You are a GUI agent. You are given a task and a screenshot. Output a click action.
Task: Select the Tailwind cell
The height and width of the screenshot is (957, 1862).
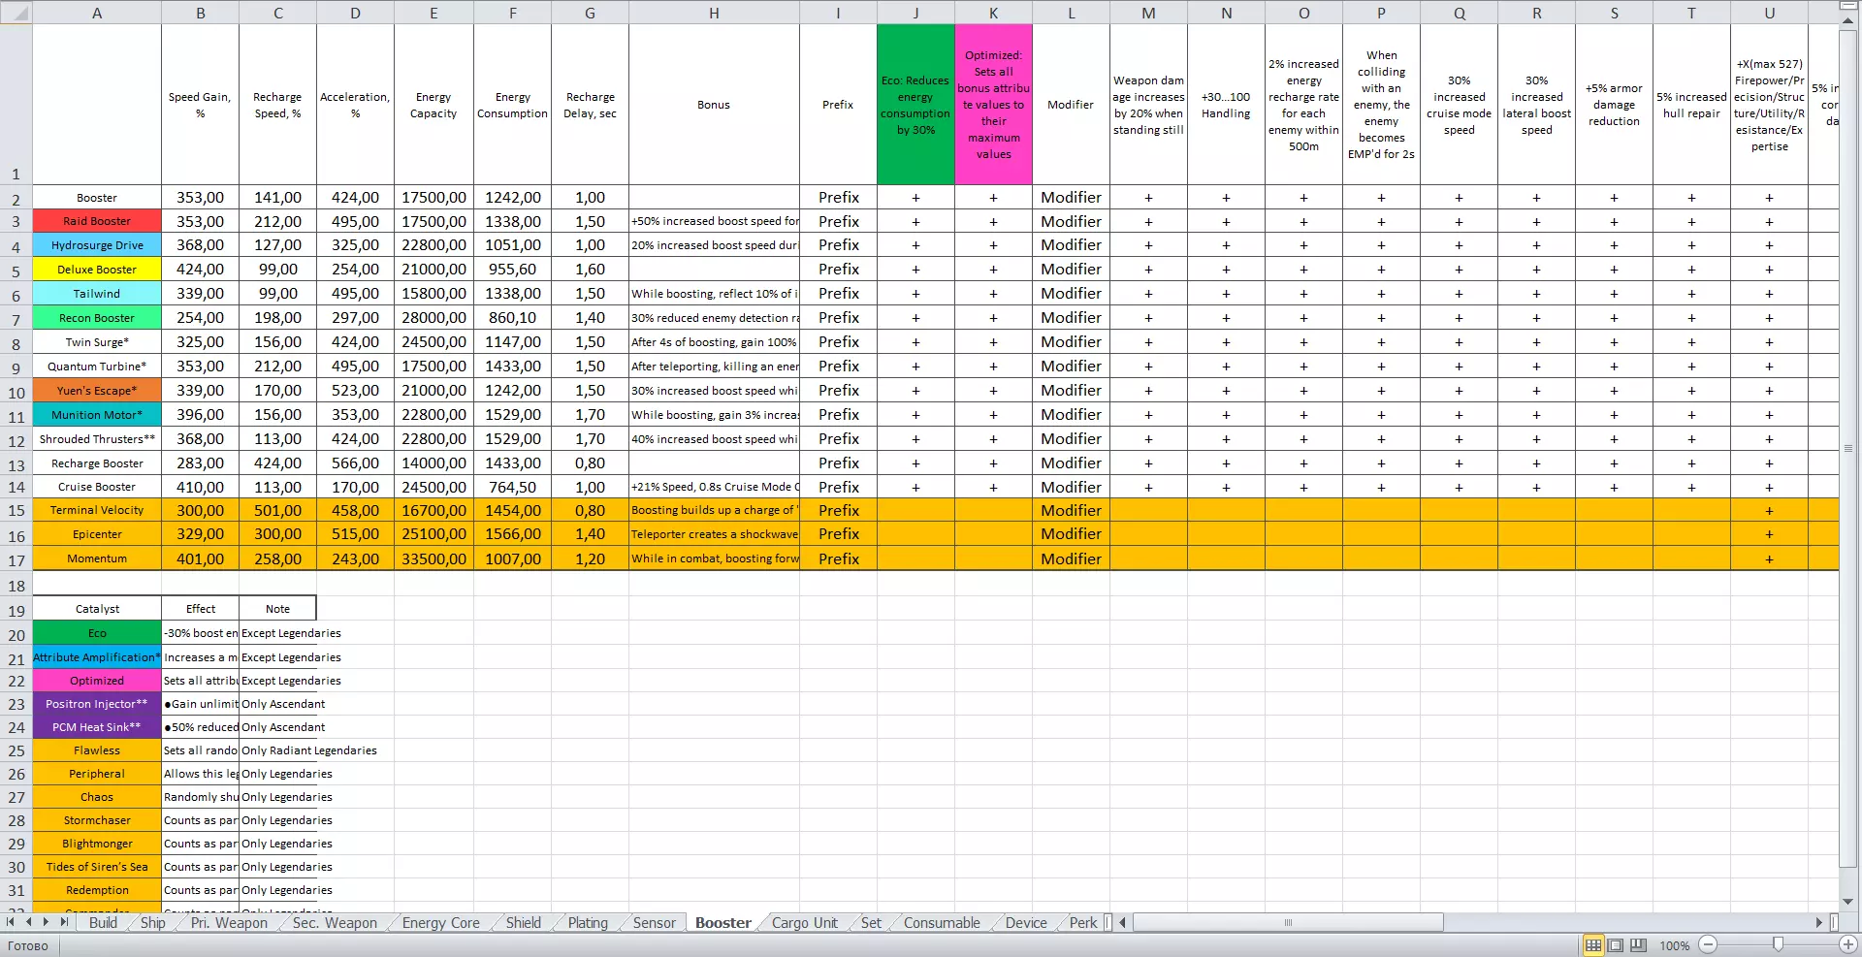pos(97,295)
